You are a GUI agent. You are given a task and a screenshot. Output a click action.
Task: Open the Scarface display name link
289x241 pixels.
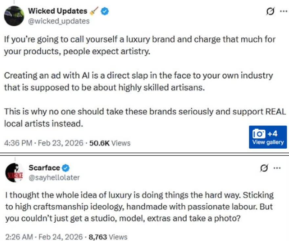coord(44,168)
